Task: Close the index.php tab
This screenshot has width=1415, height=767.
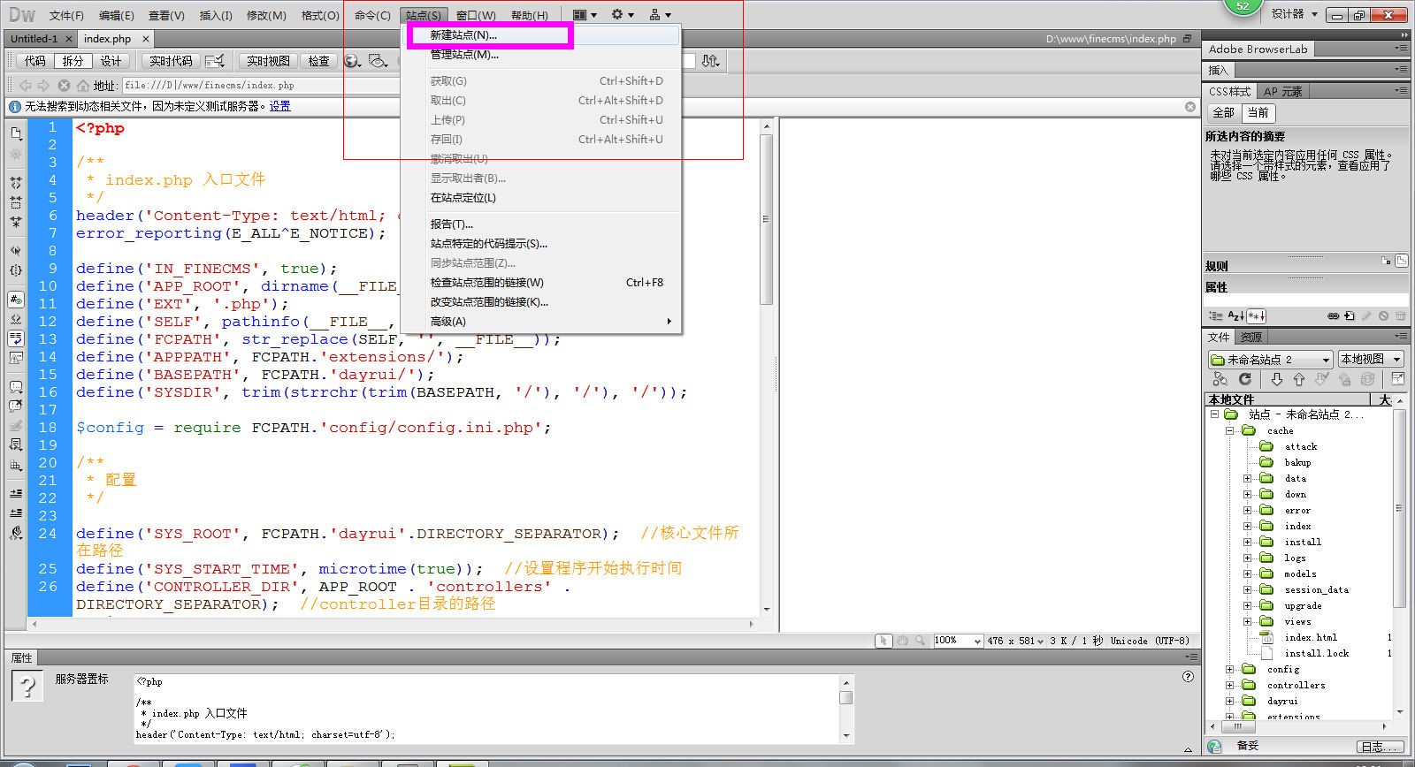Action: point(146,39)
